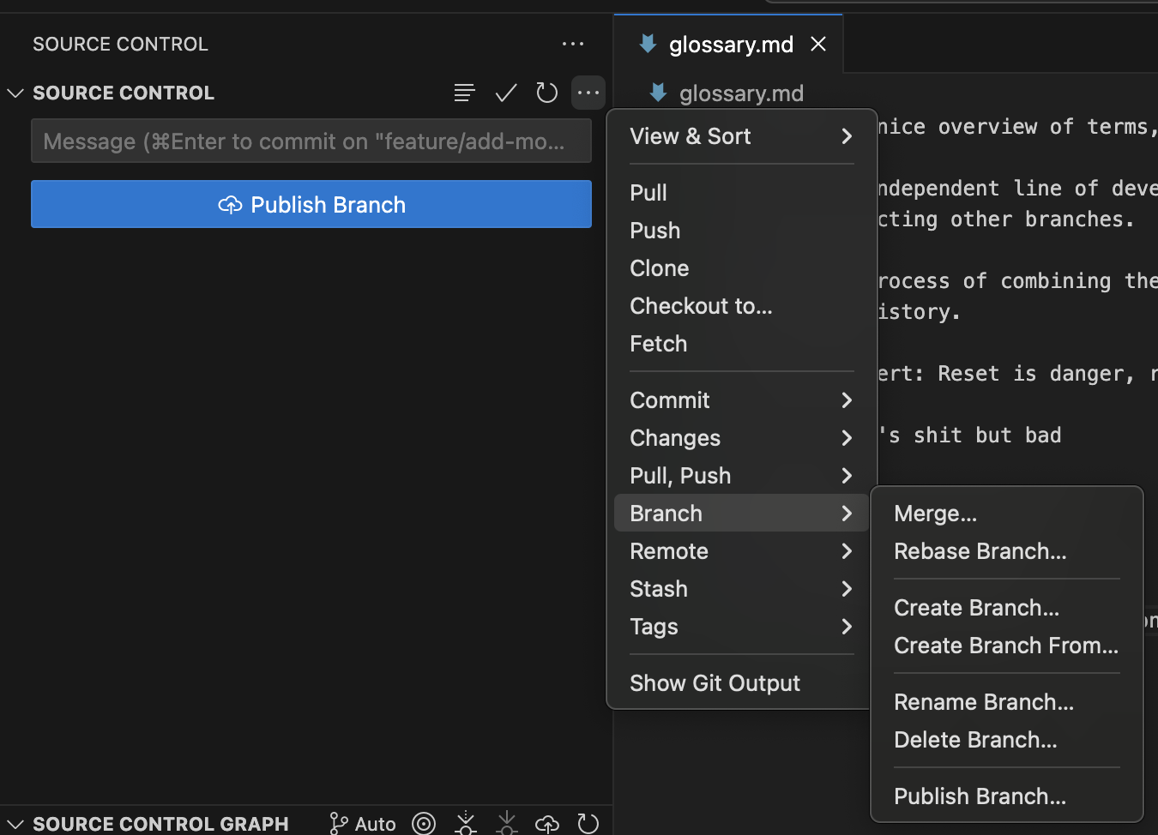Image resolution: width=1158 pixels, height=835 pixels.
Task: Commit changes with the checkmark icon
Action: click(506, 93)
